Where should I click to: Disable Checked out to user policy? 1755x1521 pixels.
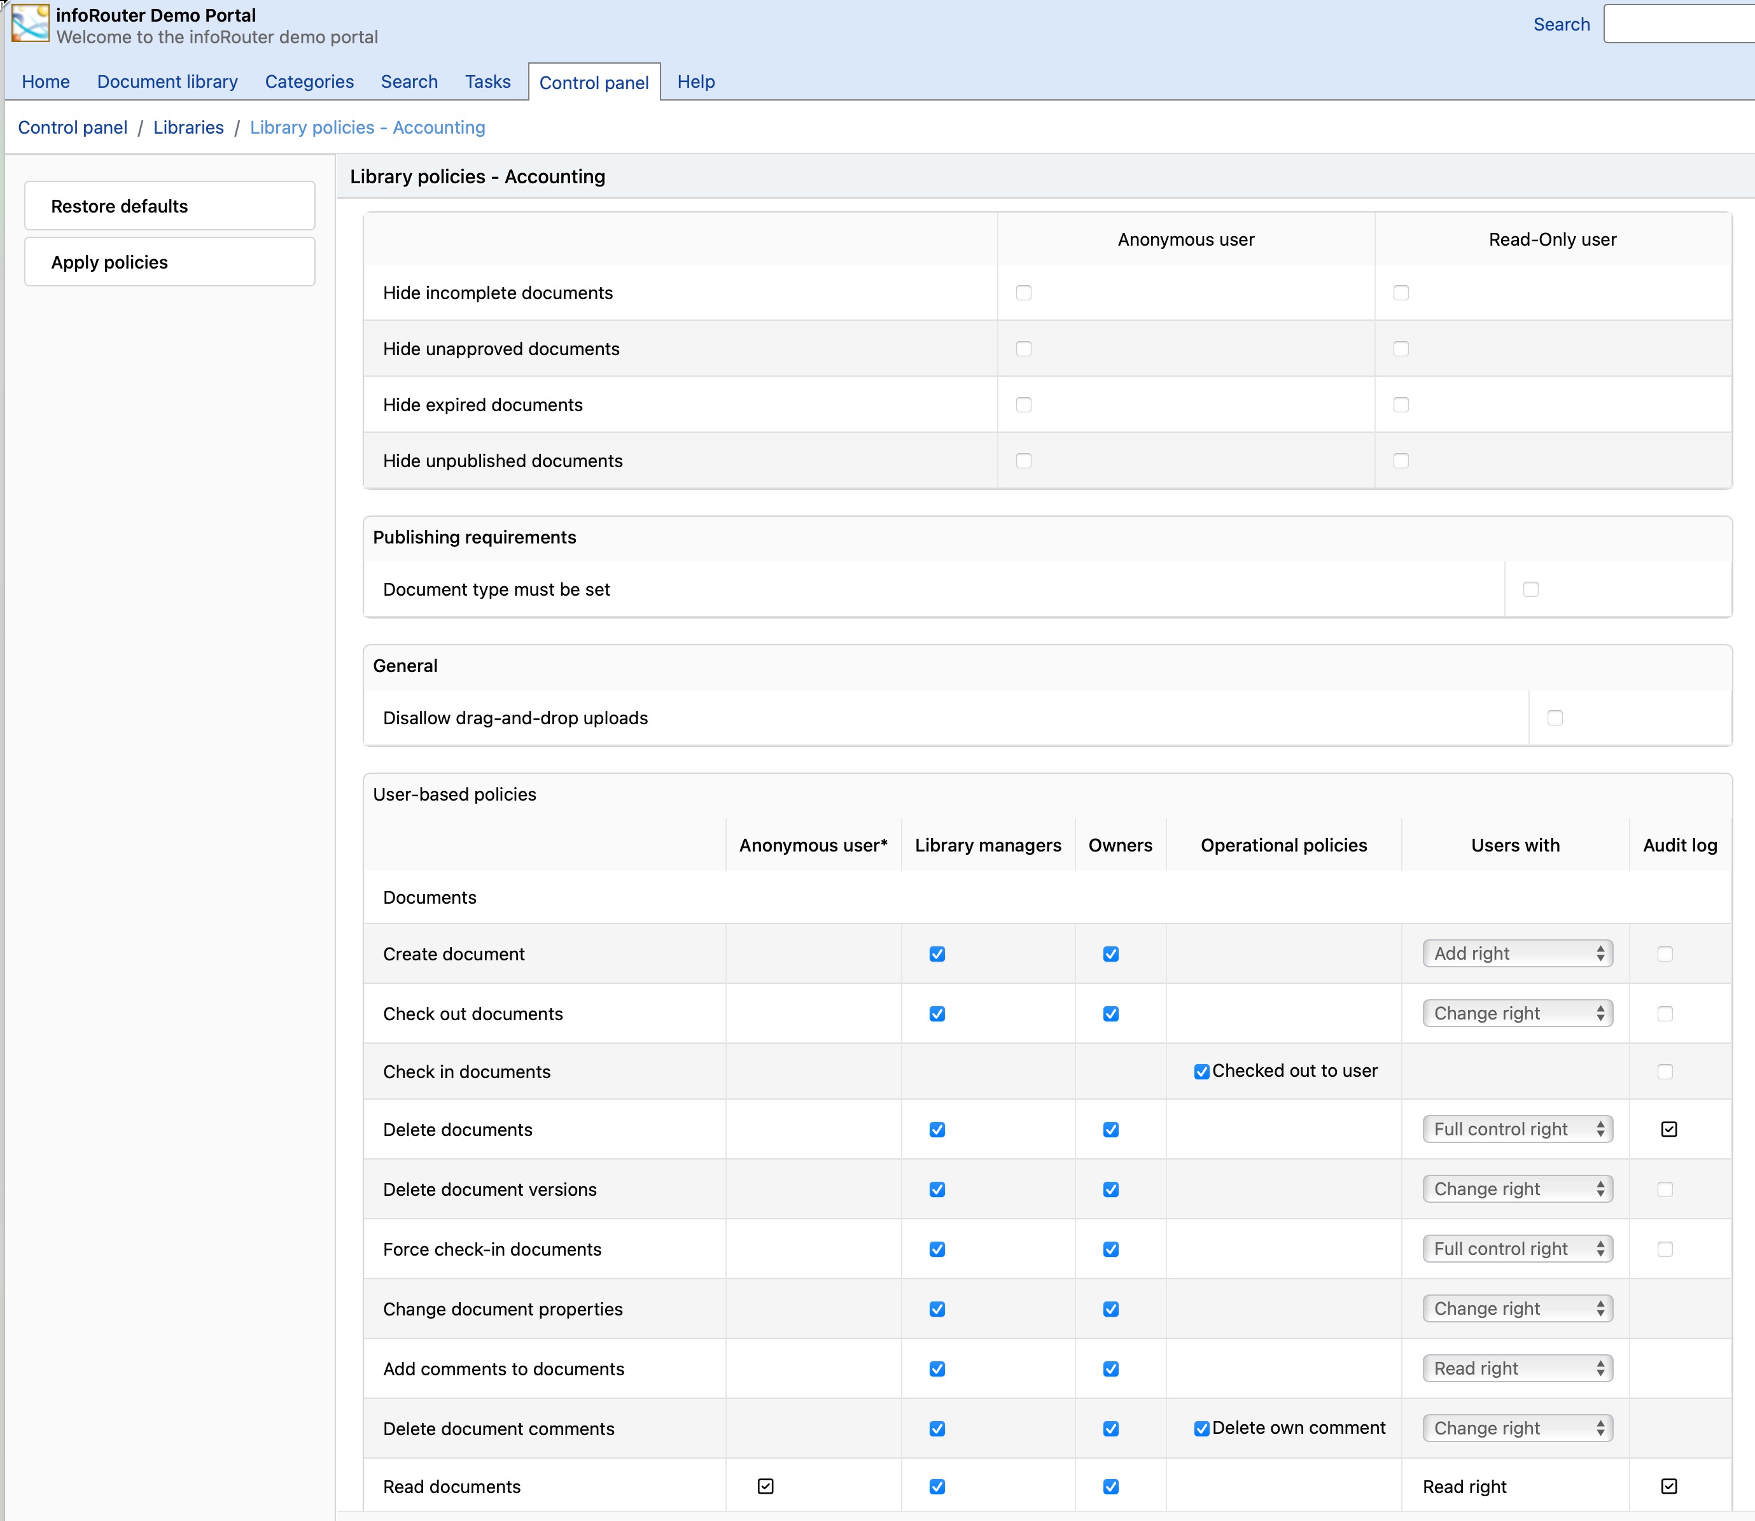[x=1201, y=1071]
